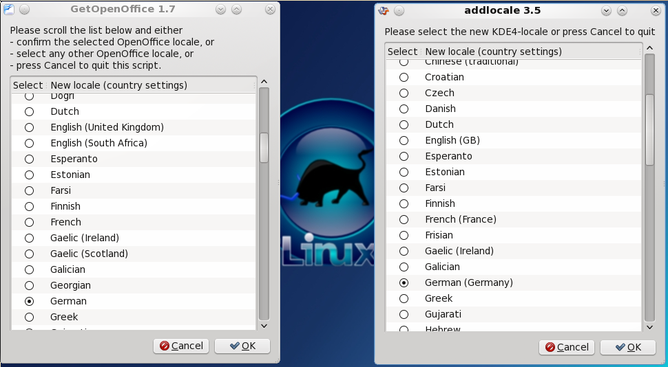
Task: Click the addlocale window menu icon
Action: [x=384, y=11]
